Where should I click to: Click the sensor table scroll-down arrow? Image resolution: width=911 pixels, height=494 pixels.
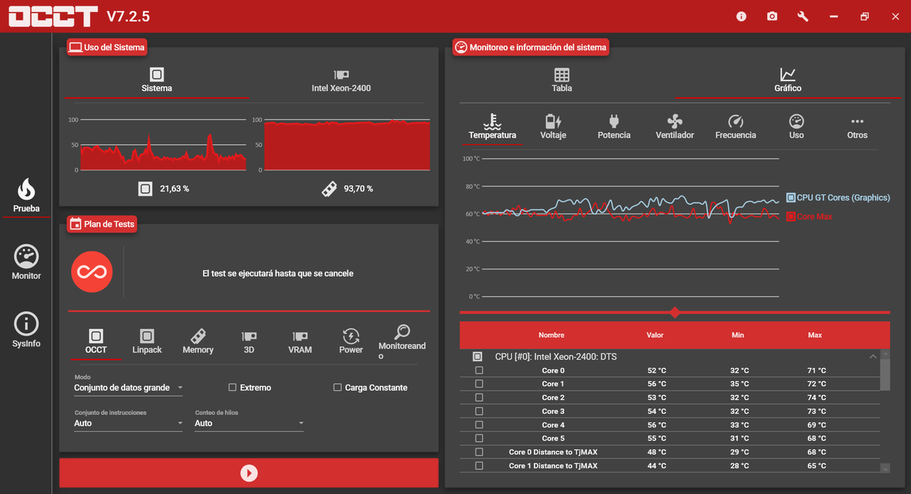(885, 468)
